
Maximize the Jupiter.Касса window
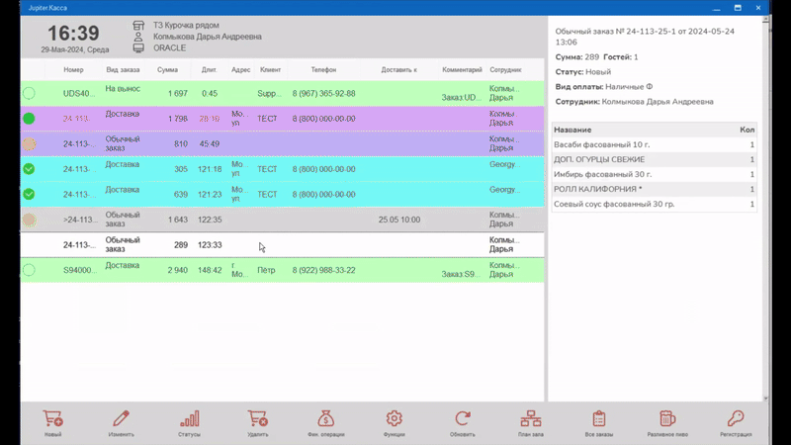coord(738,8)
